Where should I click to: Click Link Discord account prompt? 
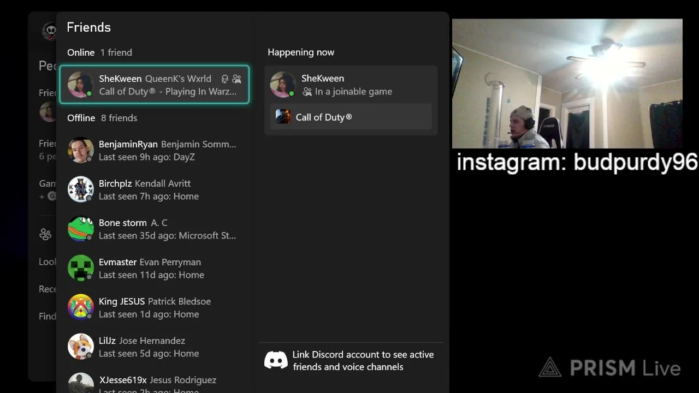[x=351, y=361]
